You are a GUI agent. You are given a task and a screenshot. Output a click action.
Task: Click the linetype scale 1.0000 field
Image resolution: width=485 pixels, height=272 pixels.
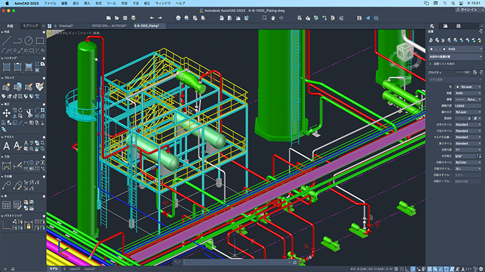click(468, 106)
